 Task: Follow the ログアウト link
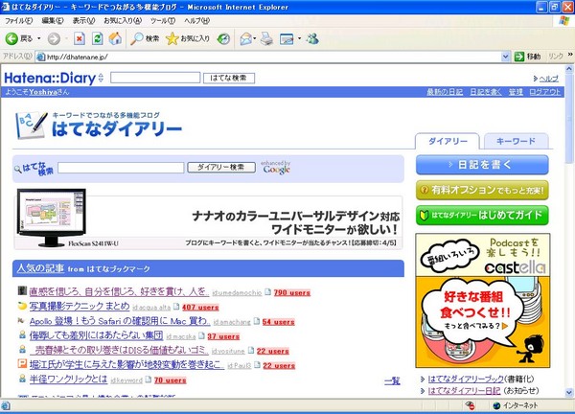(544, 92)
